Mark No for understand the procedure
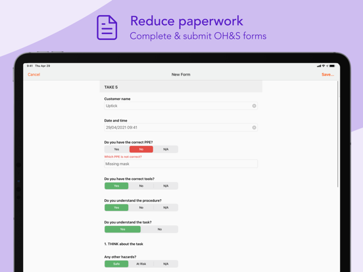The width and height of the screenshot is (363, 272). coord(141,208)
